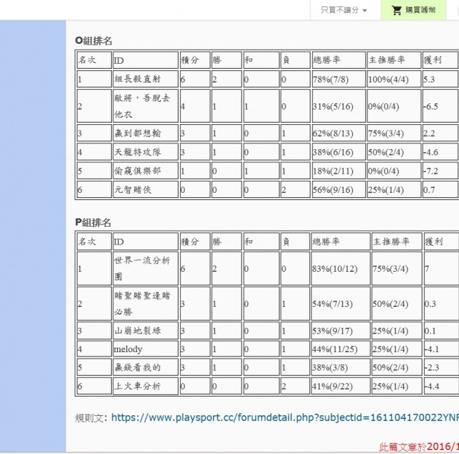Click ID cell 天龍特攻隊
Screen dimensions: 459x454
point(146,152)
